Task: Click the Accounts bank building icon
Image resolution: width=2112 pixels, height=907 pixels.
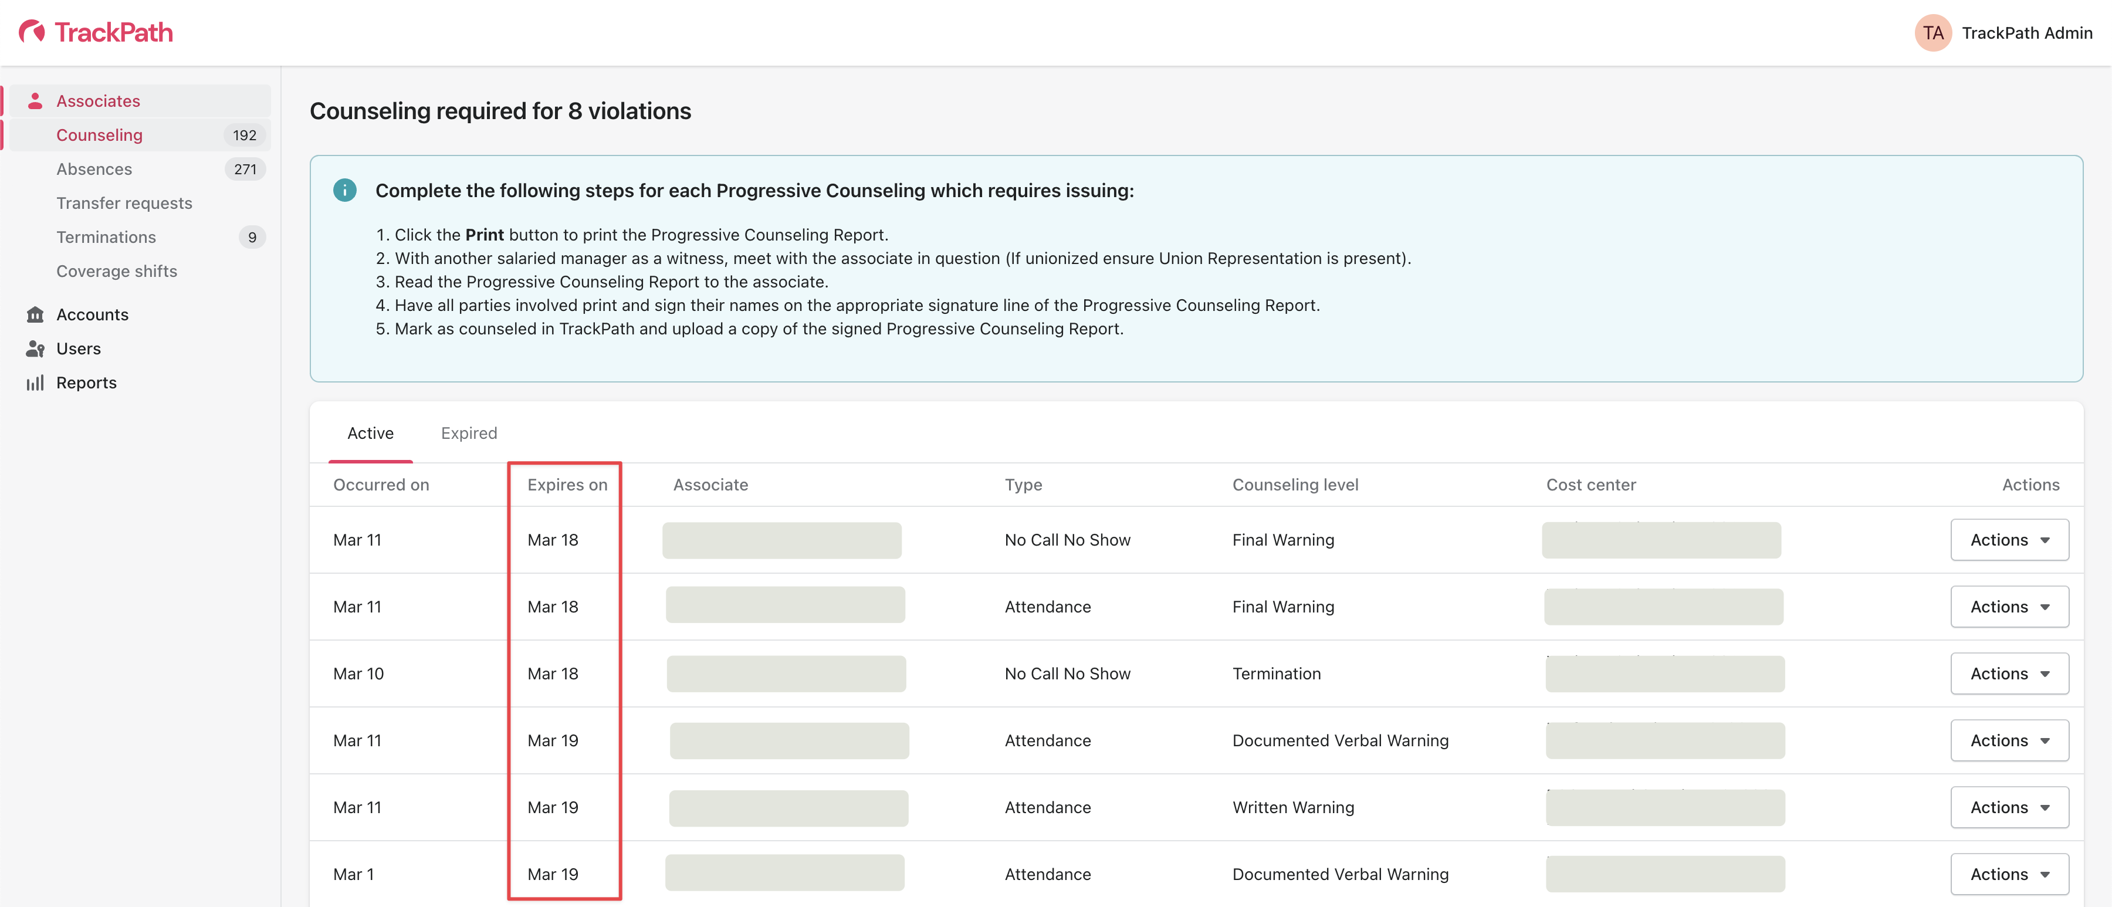Action: coord(35,315)
